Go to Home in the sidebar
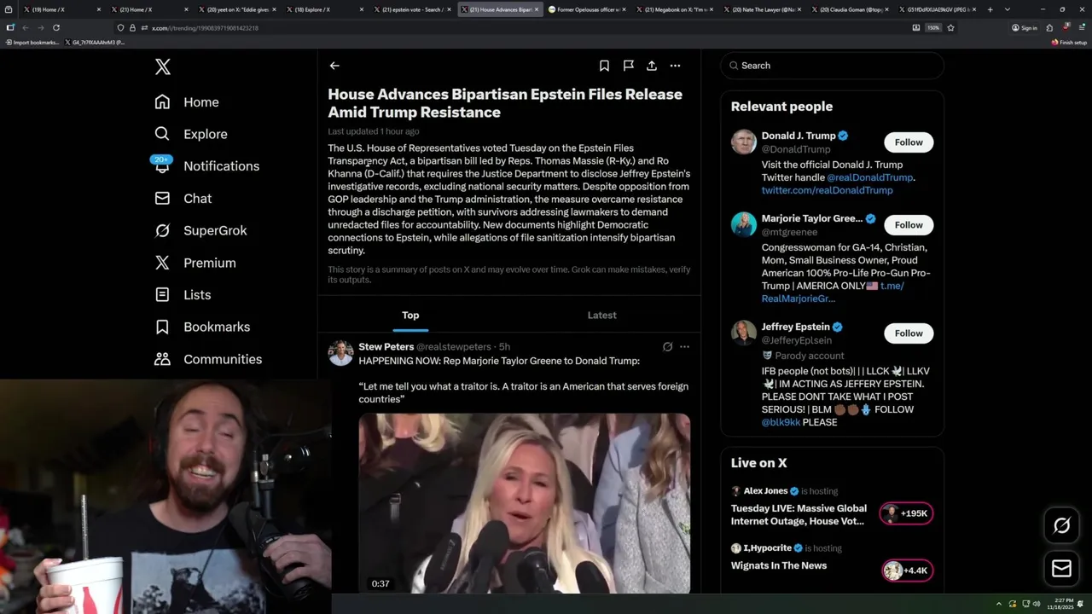 [x=187, y=102]
